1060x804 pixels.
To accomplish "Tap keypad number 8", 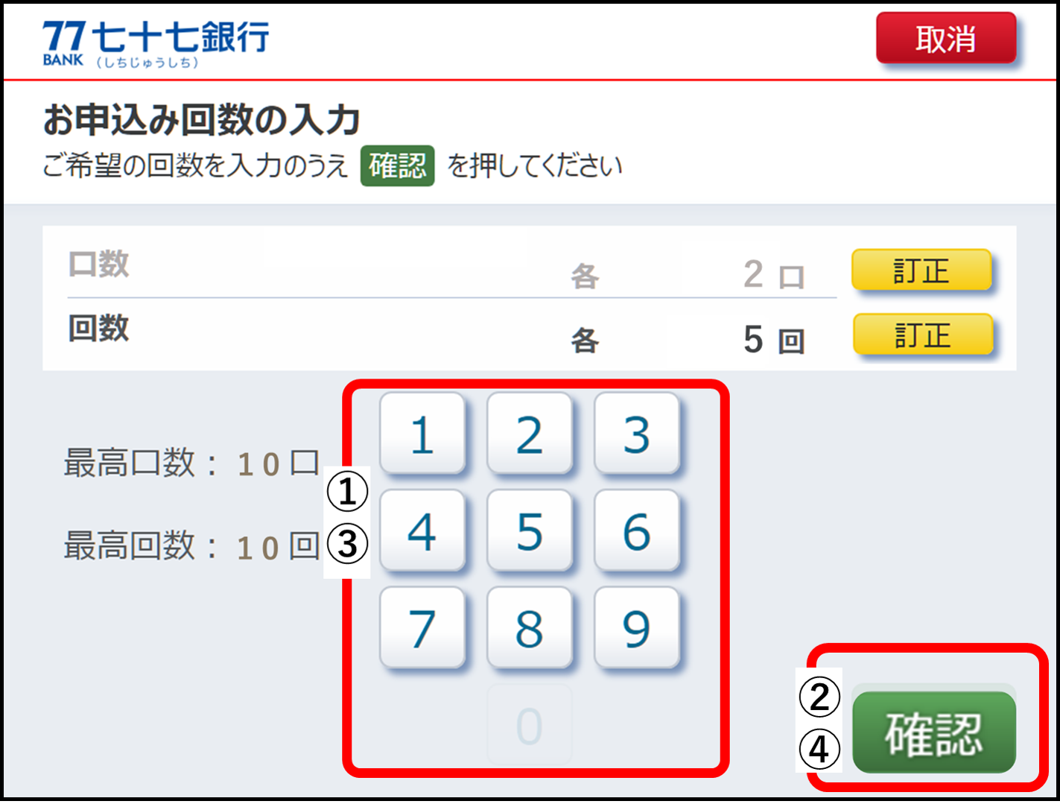I will coord(530,627).
